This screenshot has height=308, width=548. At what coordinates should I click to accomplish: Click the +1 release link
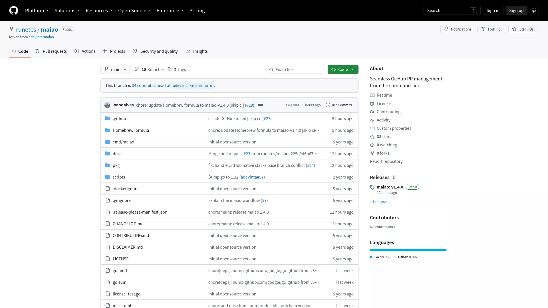378,202
